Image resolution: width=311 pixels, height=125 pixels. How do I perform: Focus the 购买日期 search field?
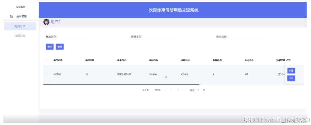pos(246,37)
